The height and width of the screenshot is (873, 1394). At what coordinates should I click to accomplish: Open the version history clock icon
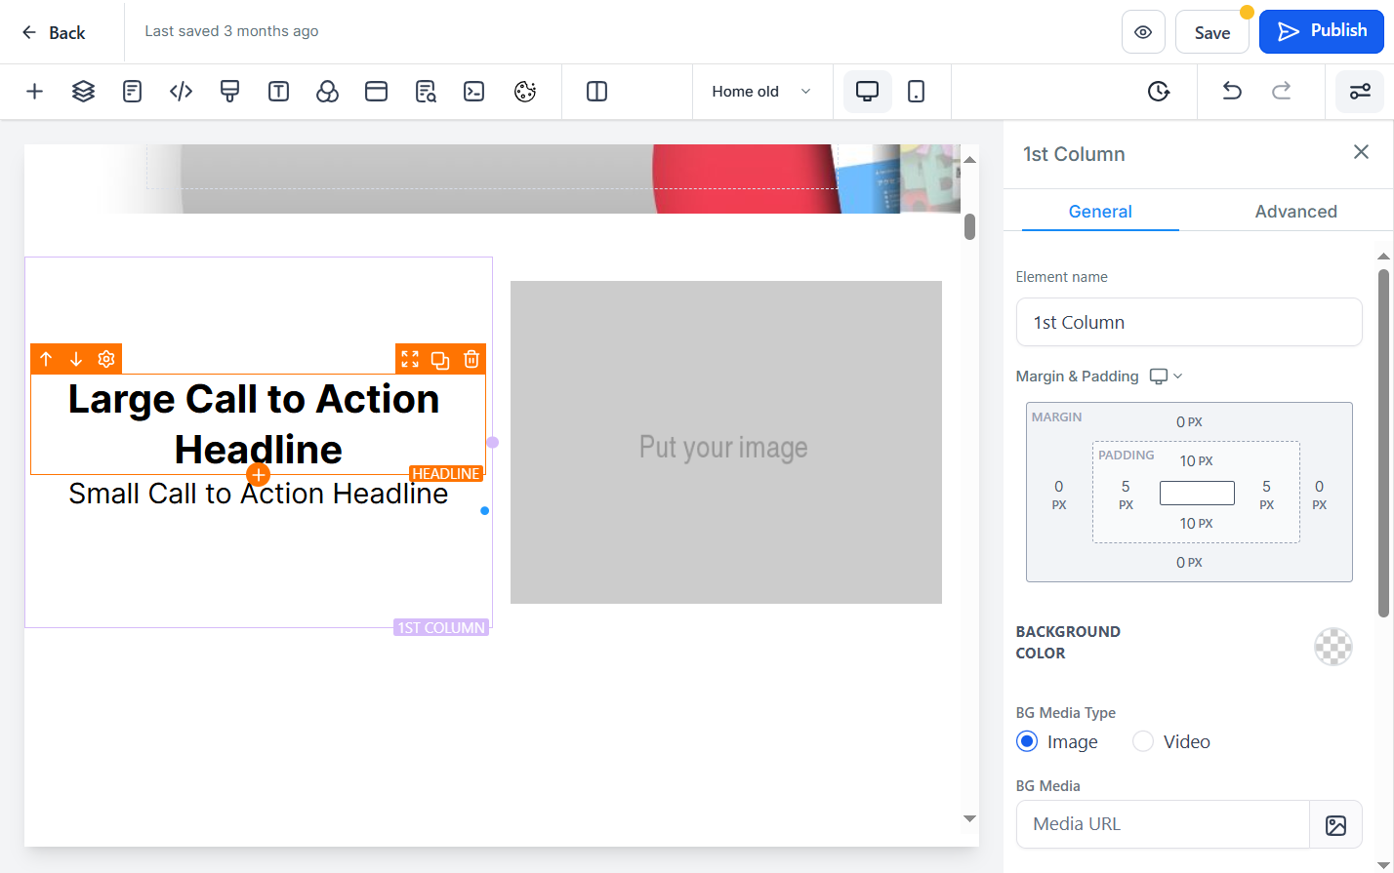click(x=1159, y=92)
